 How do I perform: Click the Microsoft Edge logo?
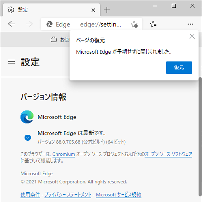coord(27,117)
